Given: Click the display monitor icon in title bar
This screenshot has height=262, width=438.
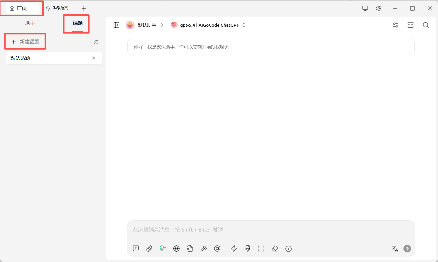Looking at the screenshot, I should 365,8.
